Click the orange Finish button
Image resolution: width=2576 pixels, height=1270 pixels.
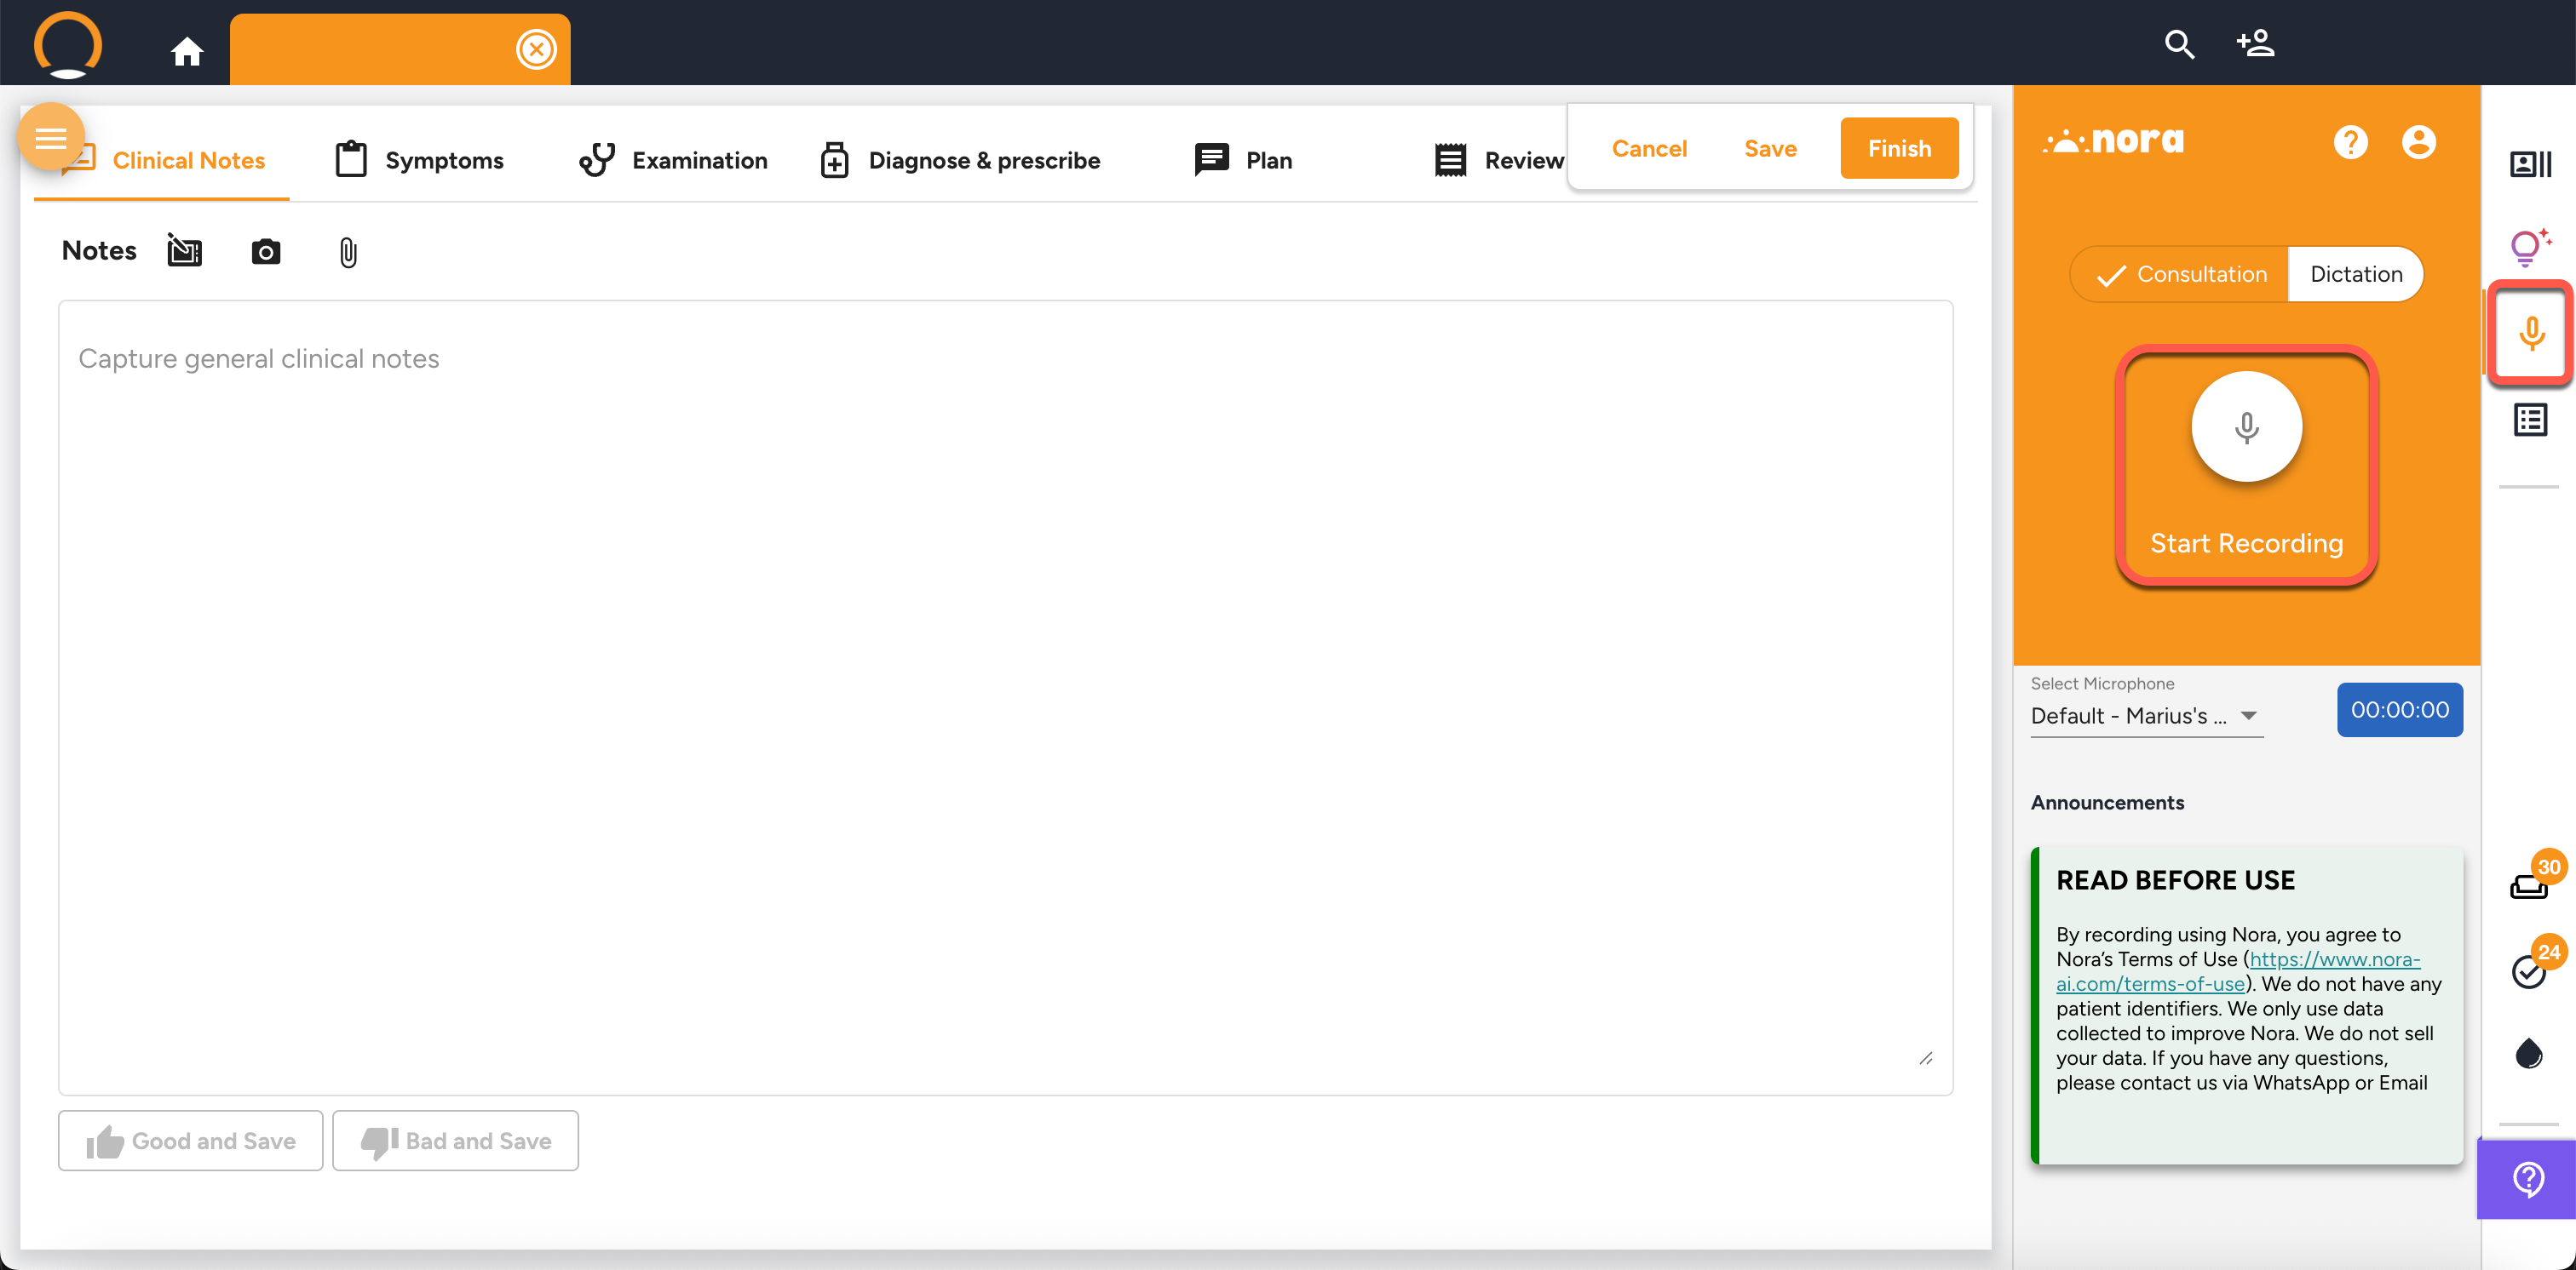(1898, 148)
